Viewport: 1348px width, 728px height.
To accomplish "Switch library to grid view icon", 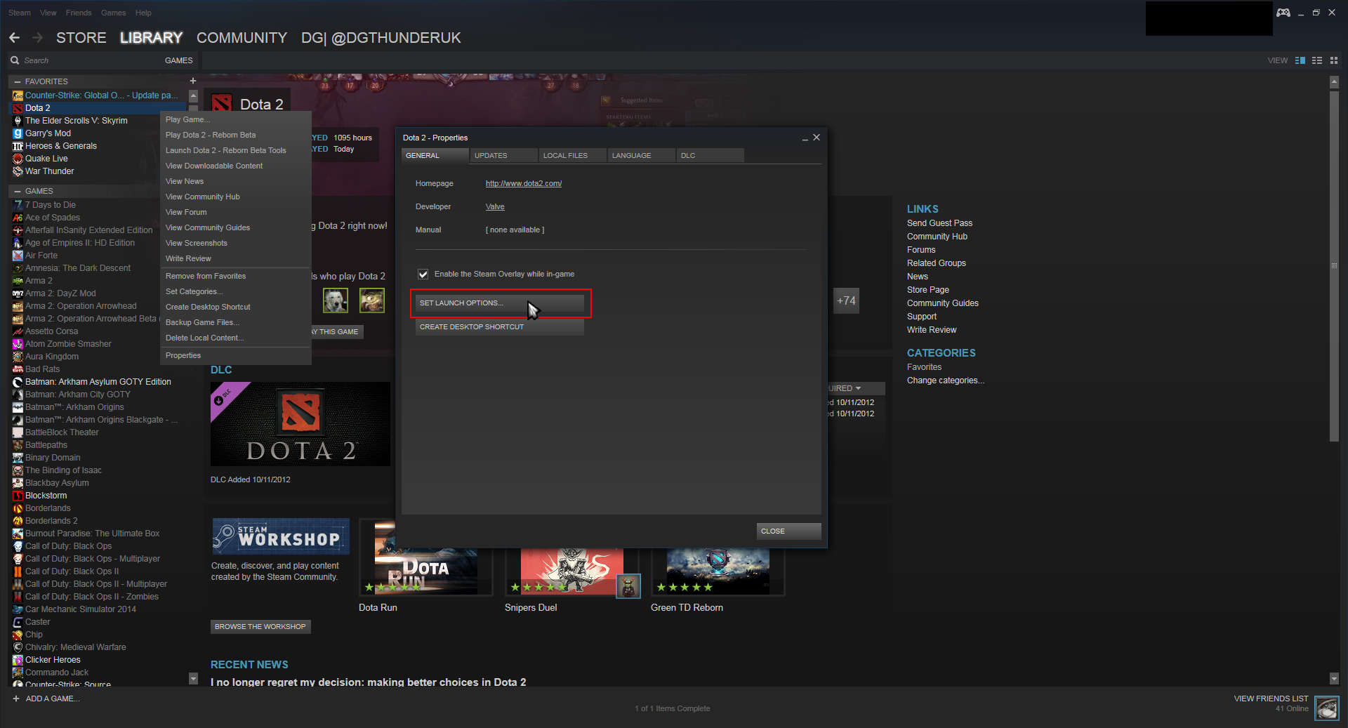I will click(1334, 60).
